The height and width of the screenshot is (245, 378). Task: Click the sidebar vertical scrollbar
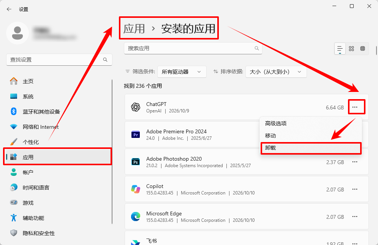tap(112, 152)
